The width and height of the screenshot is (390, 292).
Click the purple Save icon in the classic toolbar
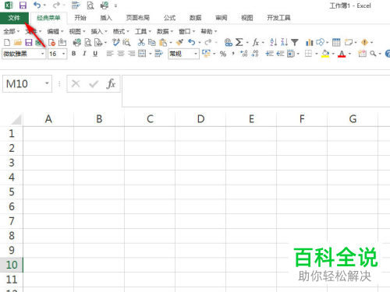pyautogui.click(x=28, y=42)
